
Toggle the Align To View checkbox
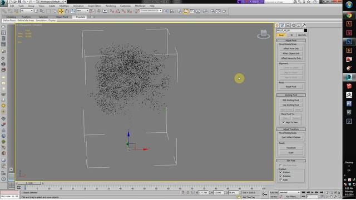tap(283, 122)
